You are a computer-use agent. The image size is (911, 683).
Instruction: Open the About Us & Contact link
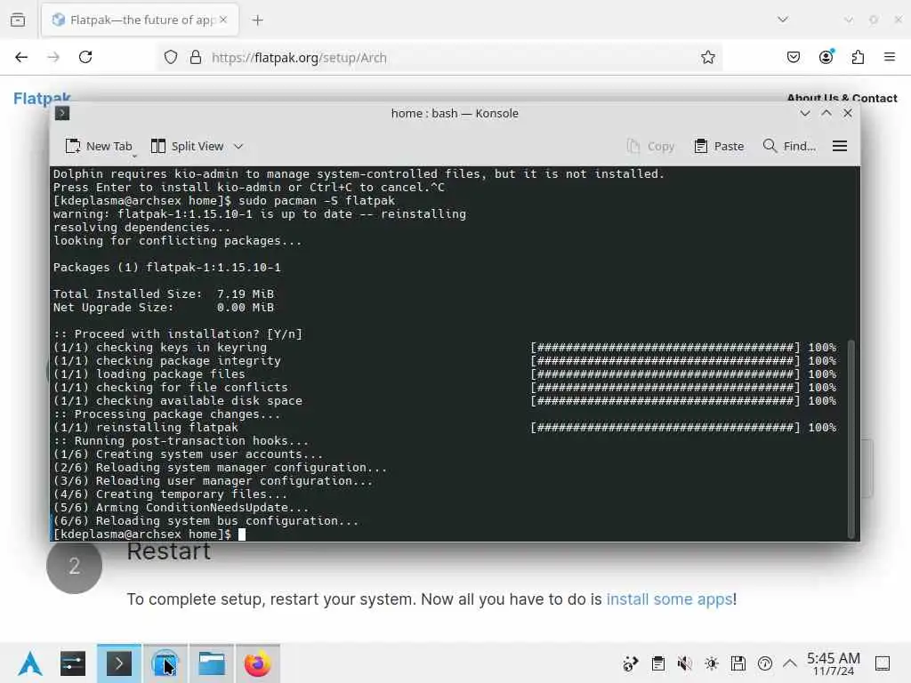[x=842, y=98]
